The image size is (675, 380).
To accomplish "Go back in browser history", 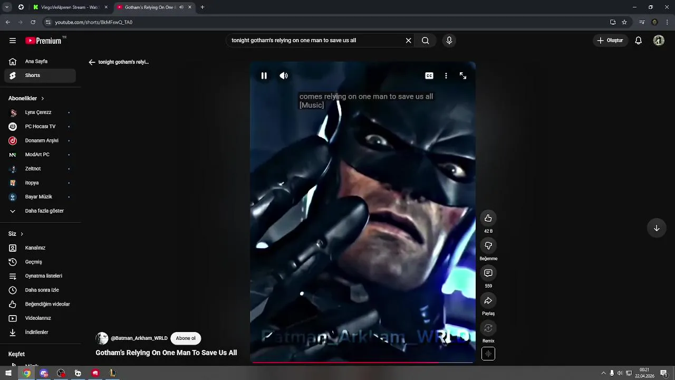I will [x=7, y=22].
